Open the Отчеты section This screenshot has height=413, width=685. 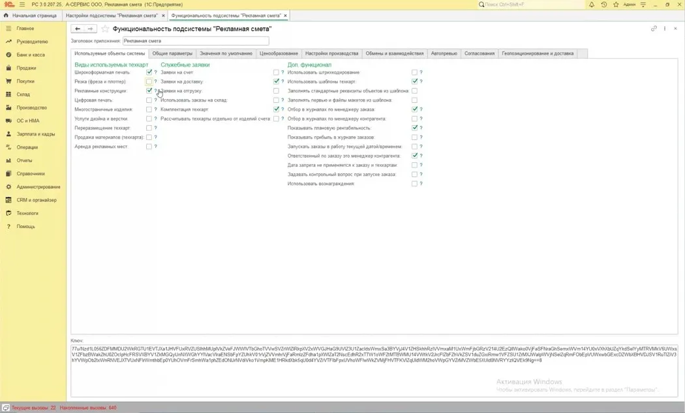(x=24, y=160)
